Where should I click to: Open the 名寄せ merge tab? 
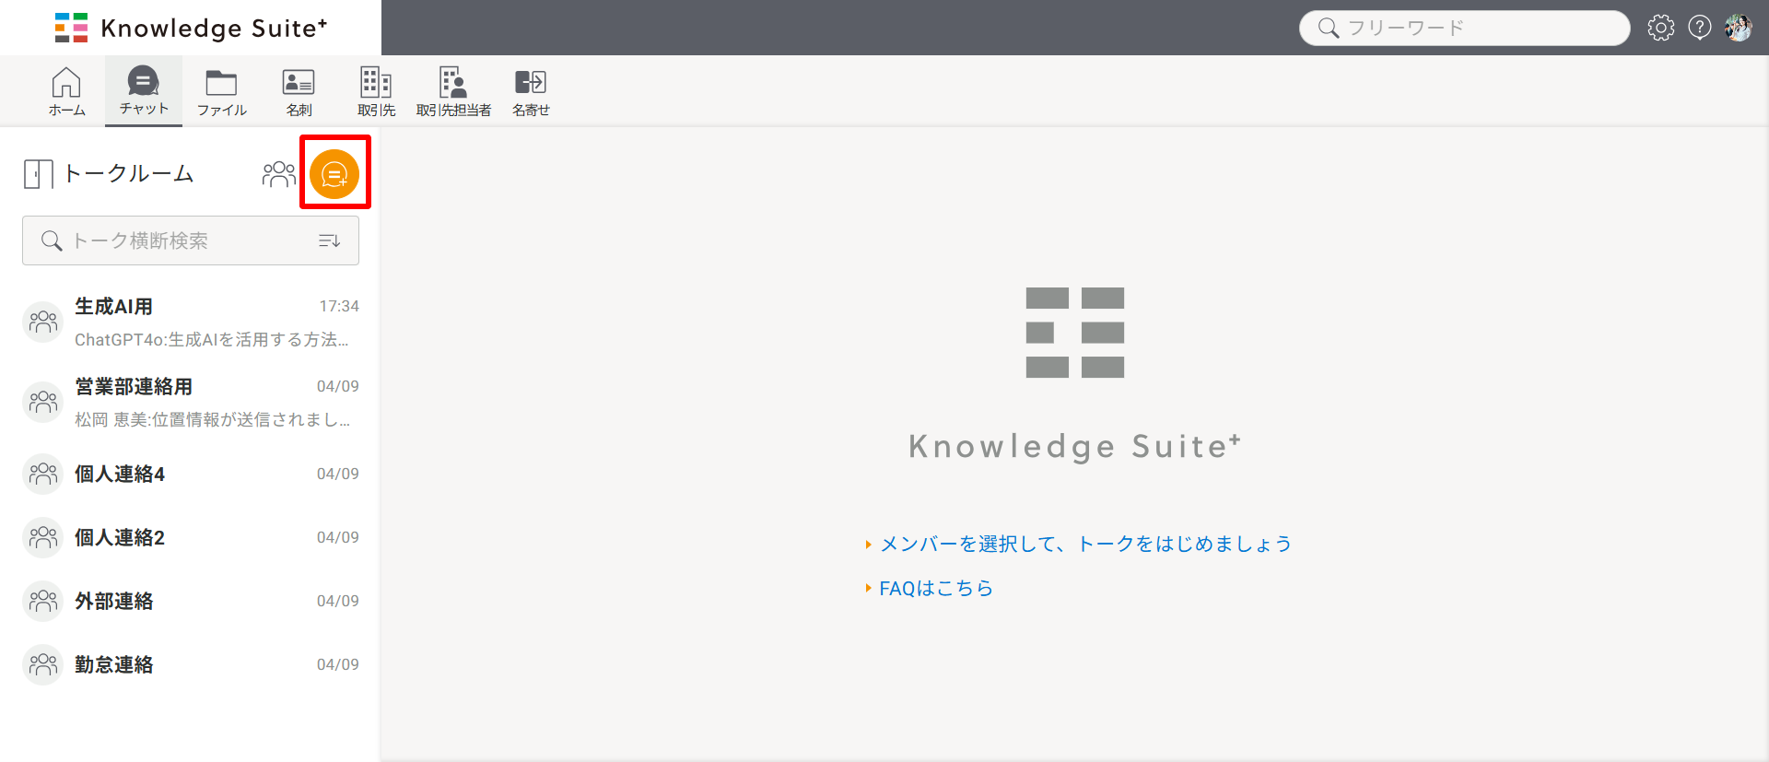point(531,91)
